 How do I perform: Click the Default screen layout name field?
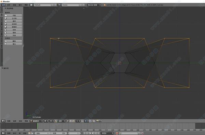(42, 5)
